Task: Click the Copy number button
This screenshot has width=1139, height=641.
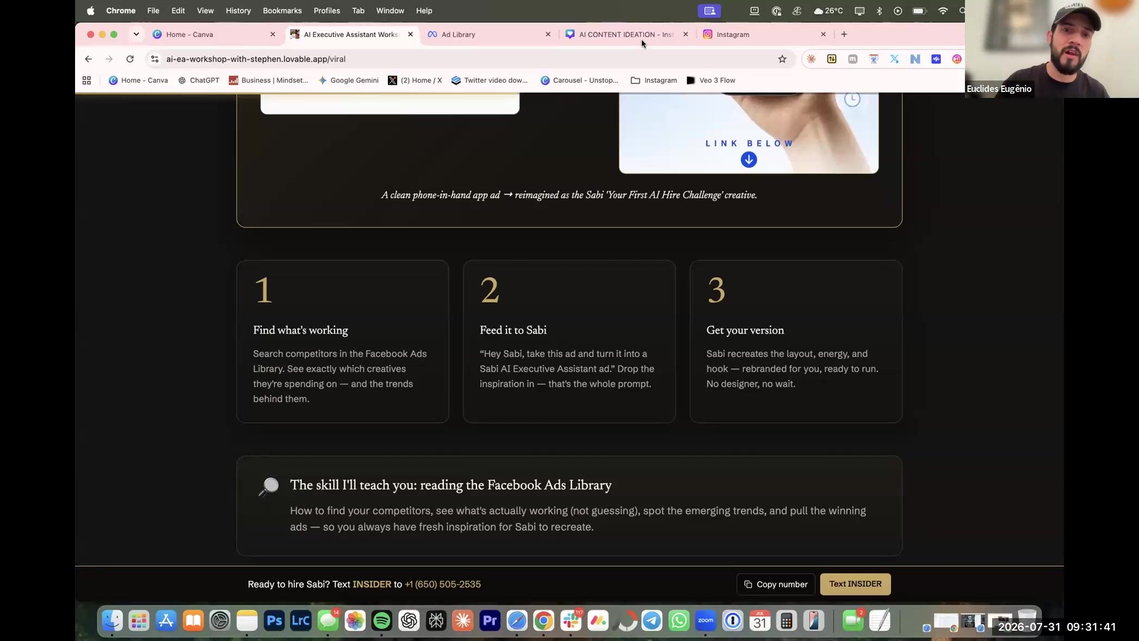Action: tap(776, 584)
